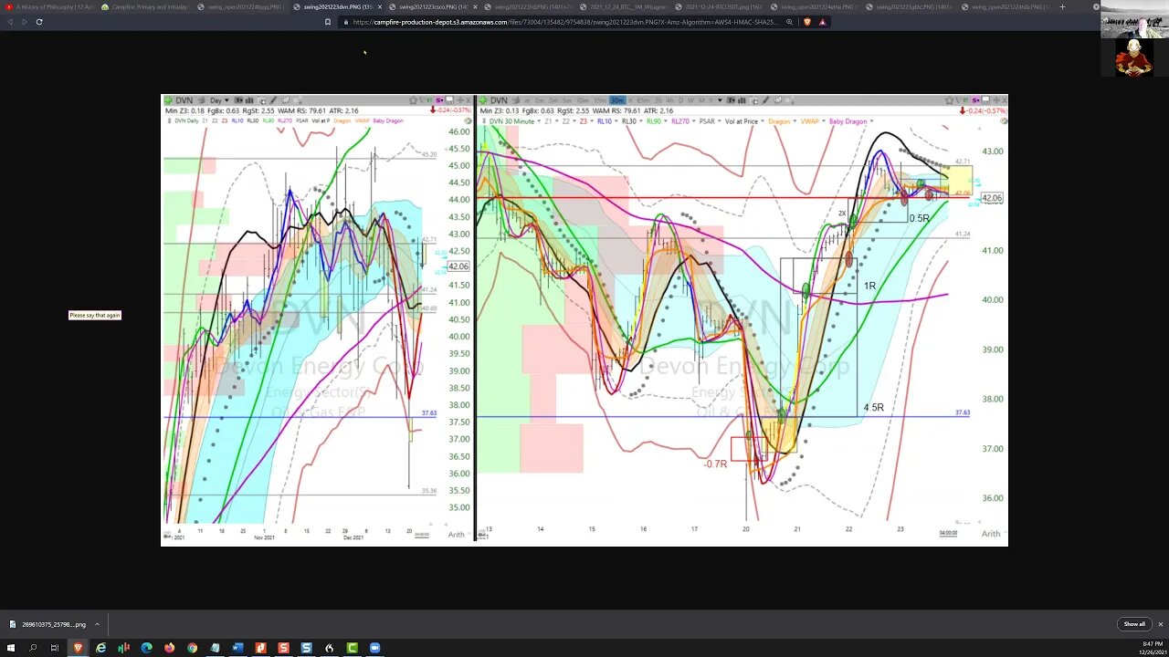1169x657 pixels.
Task: Click the Brave browser taskbar icon
Action: (x=78, y=648)
